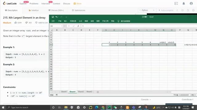The height and width of the screenshot is (110, 197).
Task: Upvote the problem with the thumbs-up icon
Action: point(16,23)
